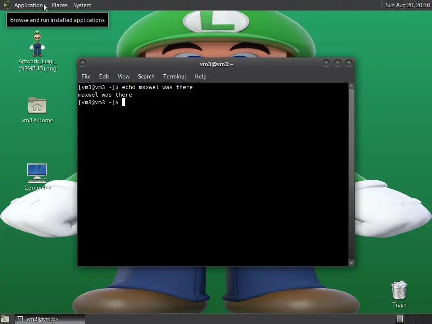This screenshot has width=432, height=324.
Task: Open the terminal Search menu
Action: tap(146, 76)
